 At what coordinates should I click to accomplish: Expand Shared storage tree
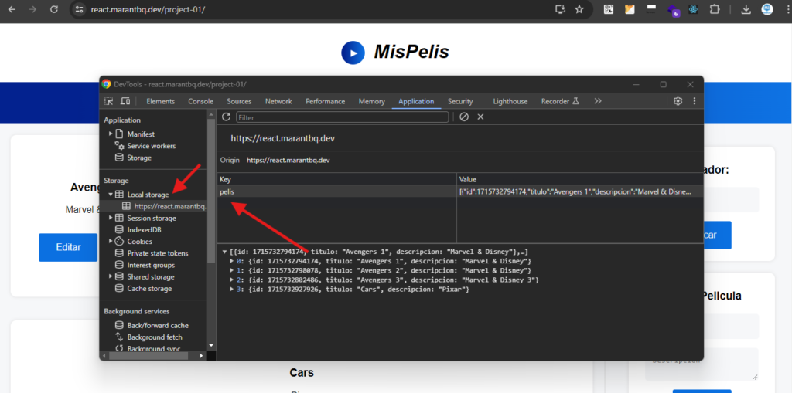(111, 276)
